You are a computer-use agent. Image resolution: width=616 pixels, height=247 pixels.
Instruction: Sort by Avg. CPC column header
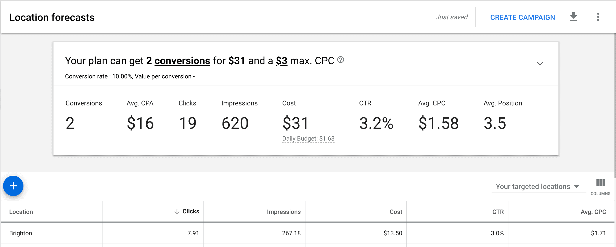pyautogui.click(x=593, y=212)
